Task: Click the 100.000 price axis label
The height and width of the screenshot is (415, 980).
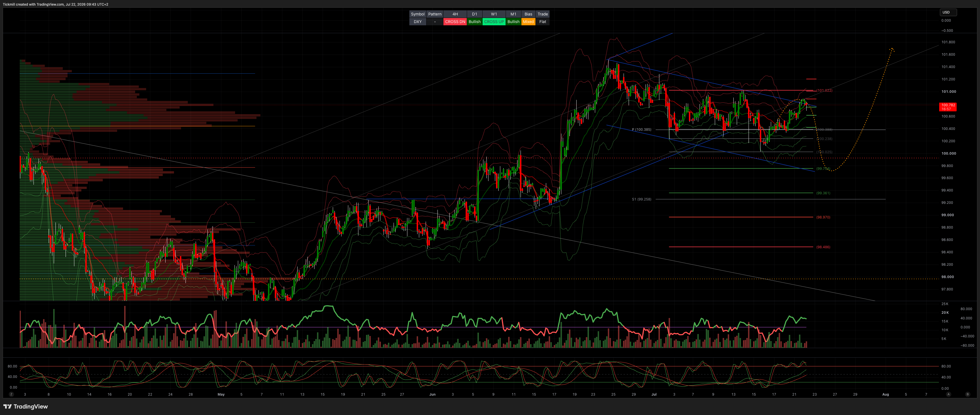Action: coord(948,154)
